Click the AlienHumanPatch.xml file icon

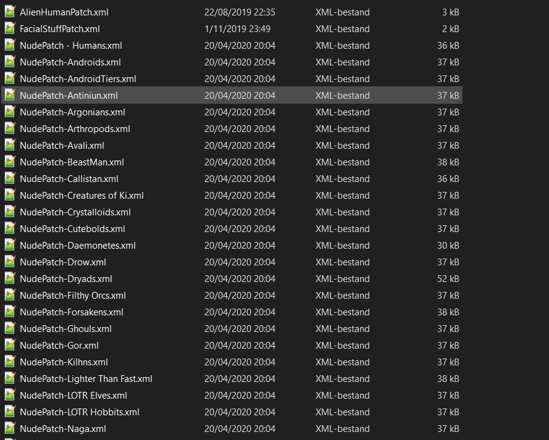coord(10,12)
